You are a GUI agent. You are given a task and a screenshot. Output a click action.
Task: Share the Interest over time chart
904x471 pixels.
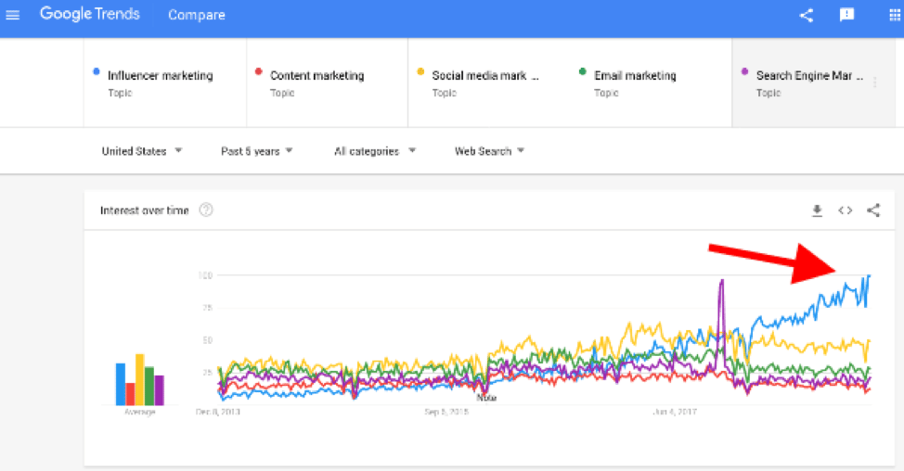(873, 210)
